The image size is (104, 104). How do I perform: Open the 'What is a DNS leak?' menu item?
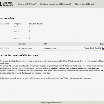(27, 4)
